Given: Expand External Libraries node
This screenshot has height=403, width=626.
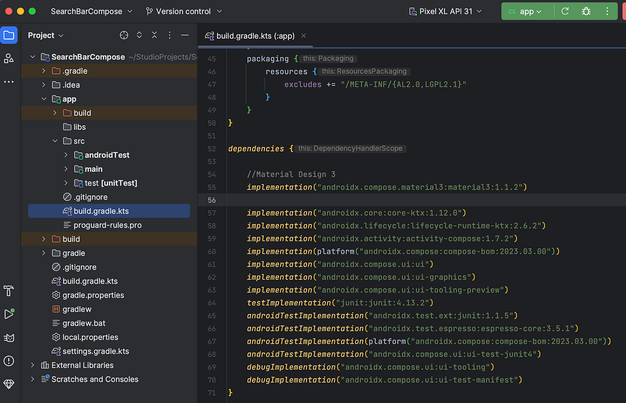Looking at the screenshot, I should click(33, 366).
